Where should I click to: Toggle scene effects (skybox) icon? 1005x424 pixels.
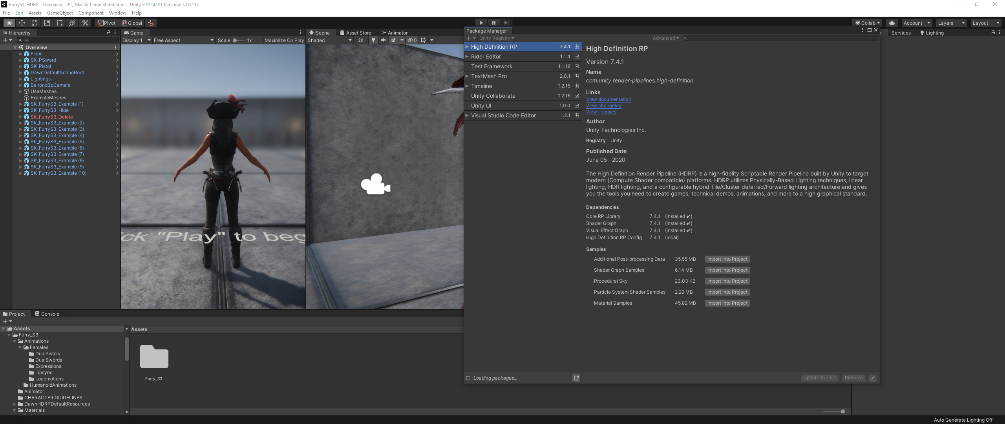pos(393,40)
